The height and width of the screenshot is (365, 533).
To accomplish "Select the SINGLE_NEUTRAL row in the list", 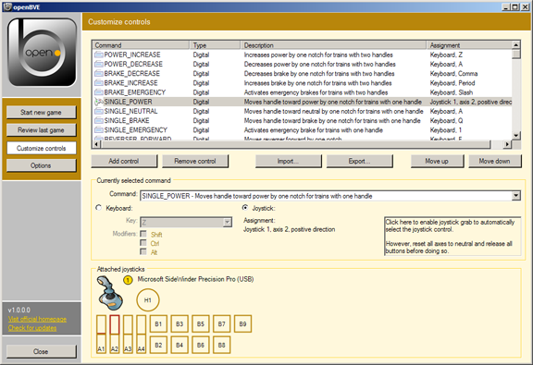I will (x=302, y=111).
